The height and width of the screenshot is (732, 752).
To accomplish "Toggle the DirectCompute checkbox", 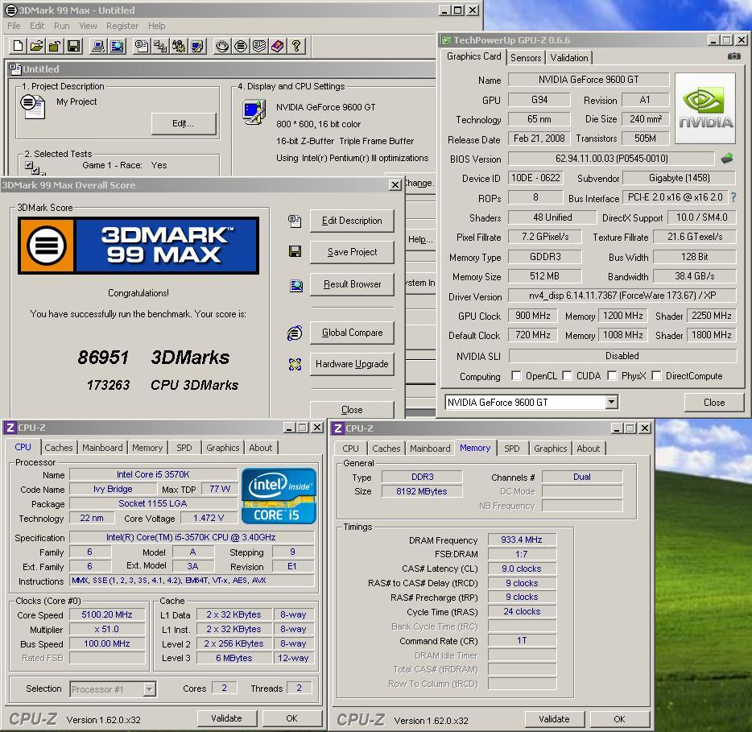I will 656,375.
